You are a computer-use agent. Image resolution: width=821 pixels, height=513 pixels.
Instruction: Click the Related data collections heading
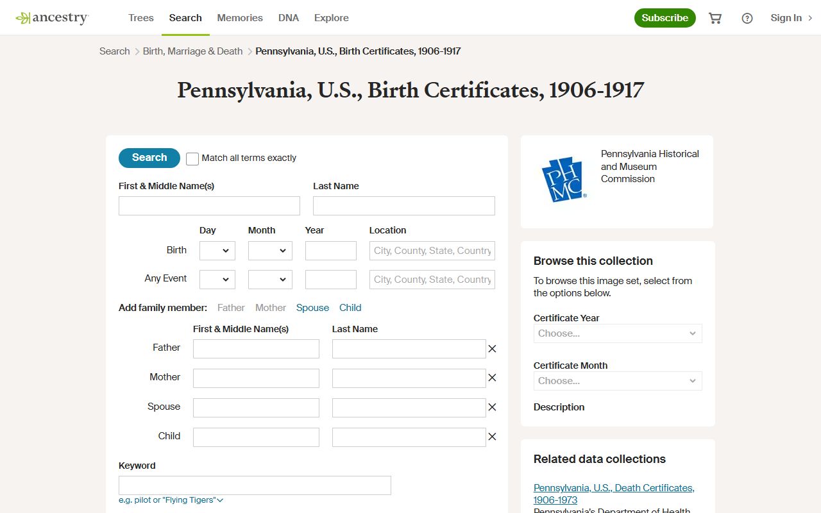pos(600,459)
